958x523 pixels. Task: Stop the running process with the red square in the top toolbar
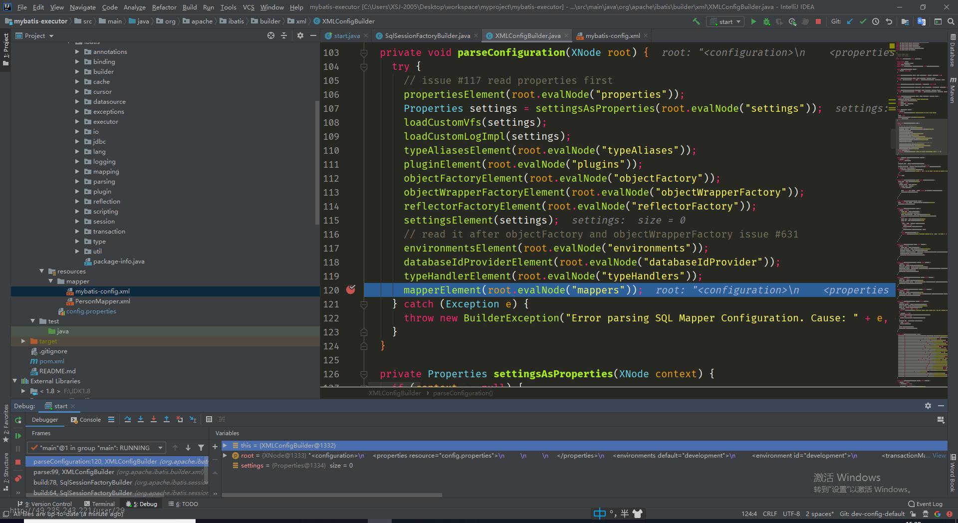coord(818,21)
